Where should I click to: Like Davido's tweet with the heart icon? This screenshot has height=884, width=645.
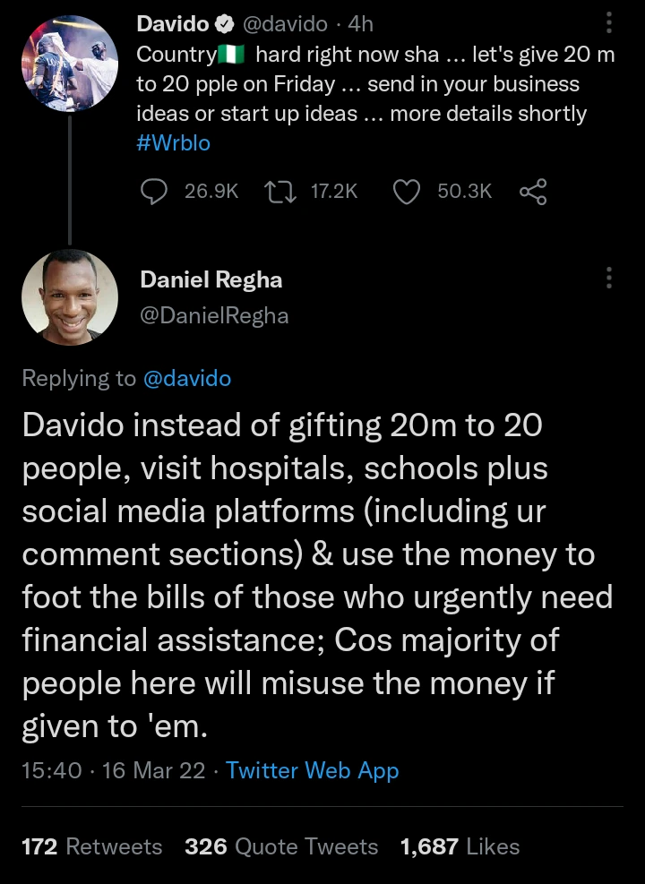click(408, 191)
